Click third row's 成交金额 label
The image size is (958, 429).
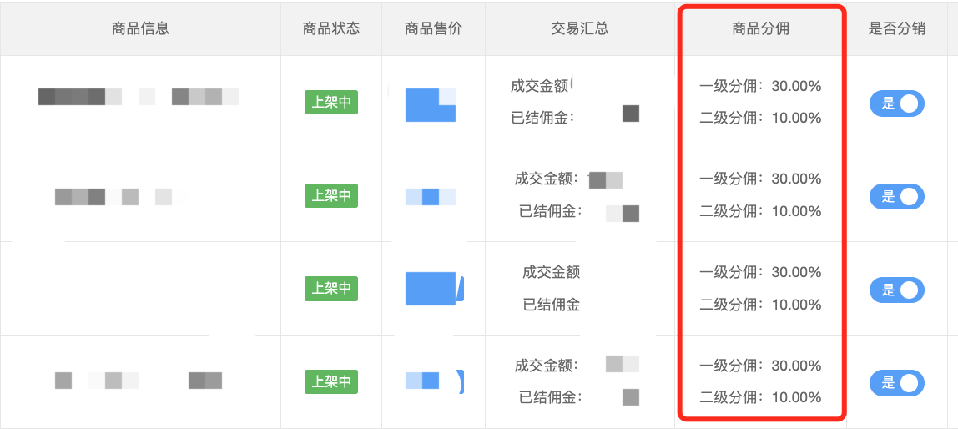pyautogui.click(x=551, y=272)
